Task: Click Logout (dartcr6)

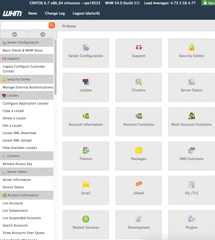Action: [86, 13]
